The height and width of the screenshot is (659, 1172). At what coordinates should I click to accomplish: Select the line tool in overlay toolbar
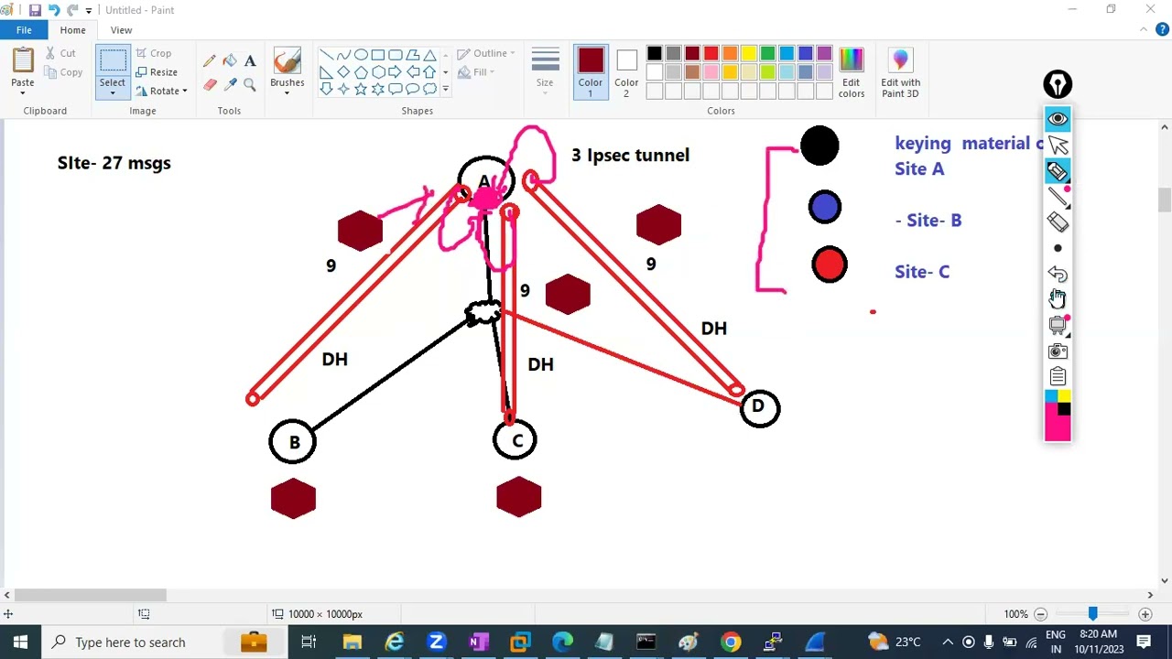1058,197
